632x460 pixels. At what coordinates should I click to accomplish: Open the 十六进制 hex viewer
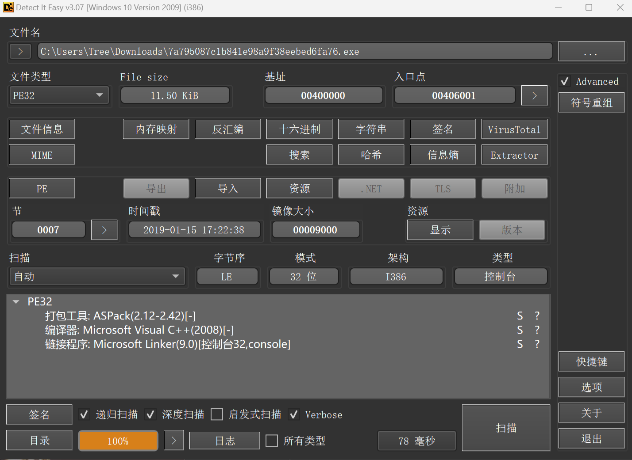point(299,129)
